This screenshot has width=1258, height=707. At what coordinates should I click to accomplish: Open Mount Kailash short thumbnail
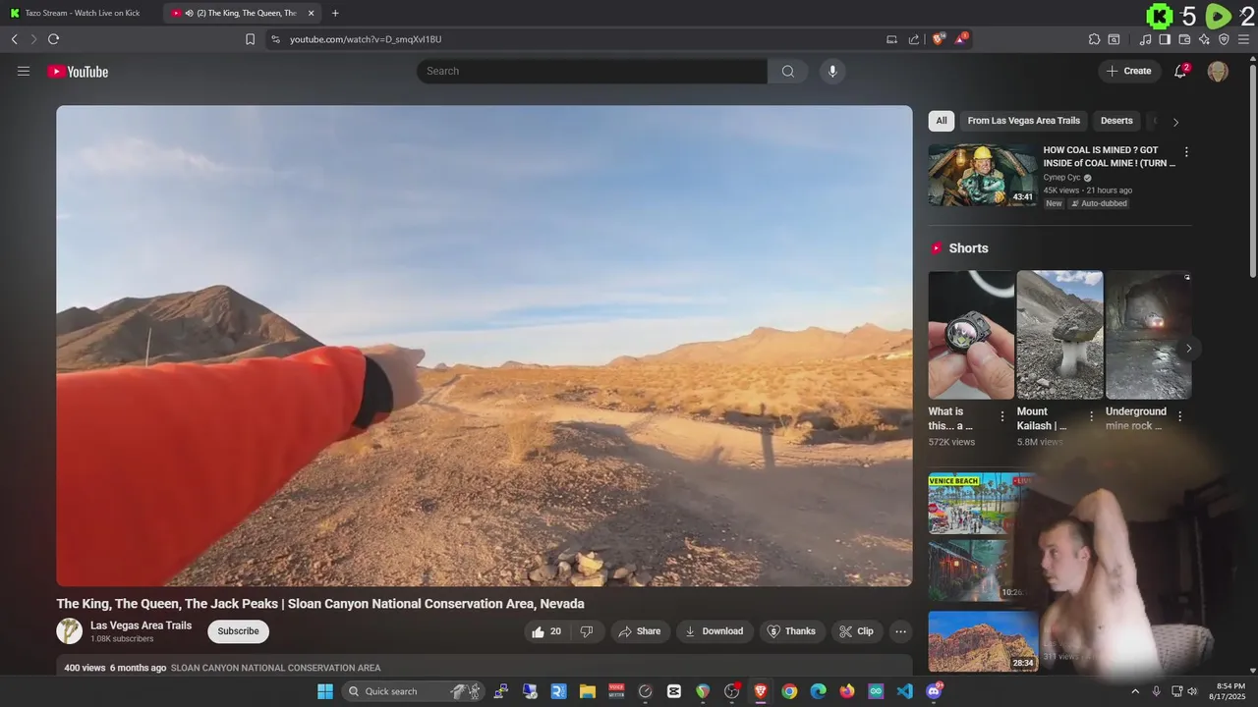coord(1059,335)
